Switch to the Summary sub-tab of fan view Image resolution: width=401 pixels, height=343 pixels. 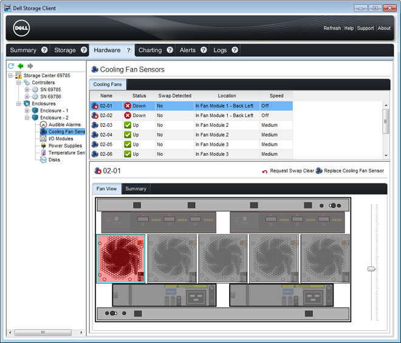coord(135,189)
